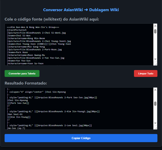This screenshot has height=150, width=162.
Task: Click the result line '|[[Kim Jin-Young]]'
Action: click(x=19, y=117)
